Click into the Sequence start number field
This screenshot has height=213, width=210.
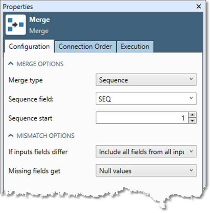pos(142,118)
